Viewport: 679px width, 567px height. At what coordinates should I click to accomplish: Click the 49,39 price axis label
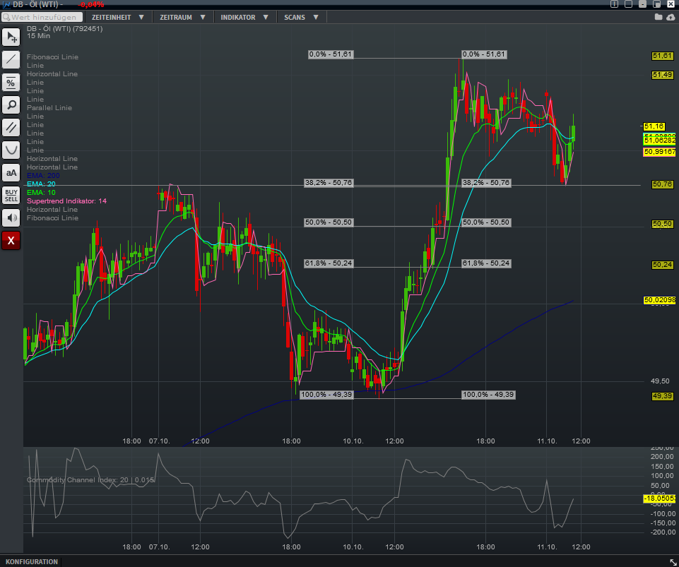663,396
